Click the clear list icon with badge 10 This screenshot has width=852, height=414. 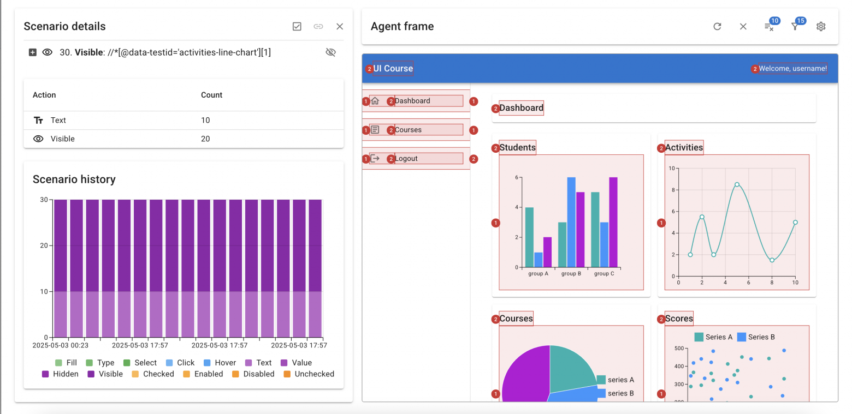point(768,27)
